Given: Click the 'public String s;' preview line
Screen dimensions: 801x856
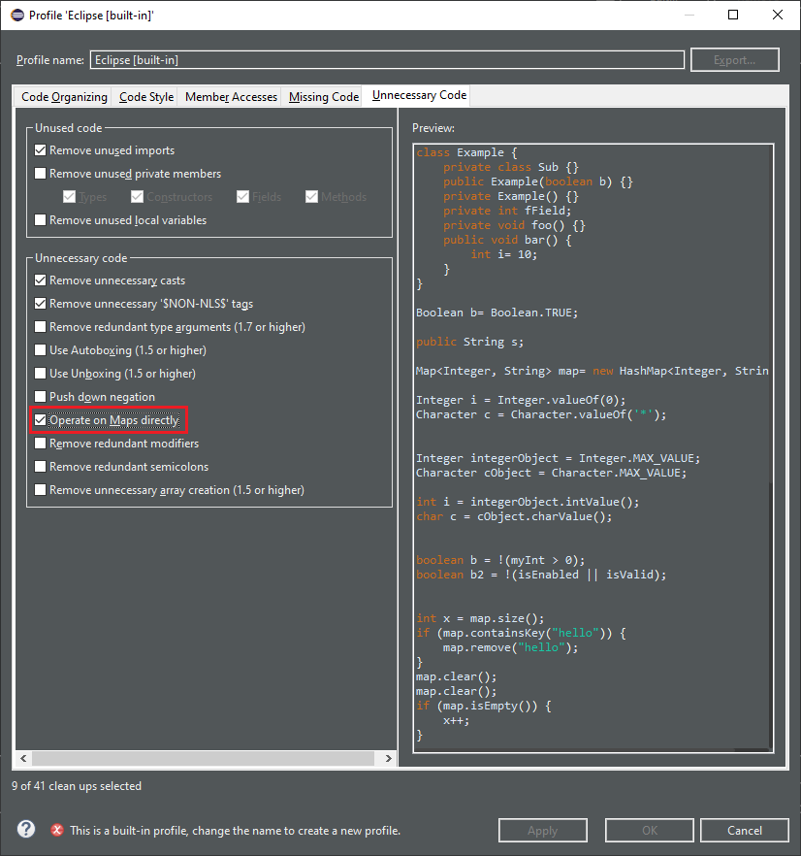Looking at the screenshot, I should [x=469, y=342].
